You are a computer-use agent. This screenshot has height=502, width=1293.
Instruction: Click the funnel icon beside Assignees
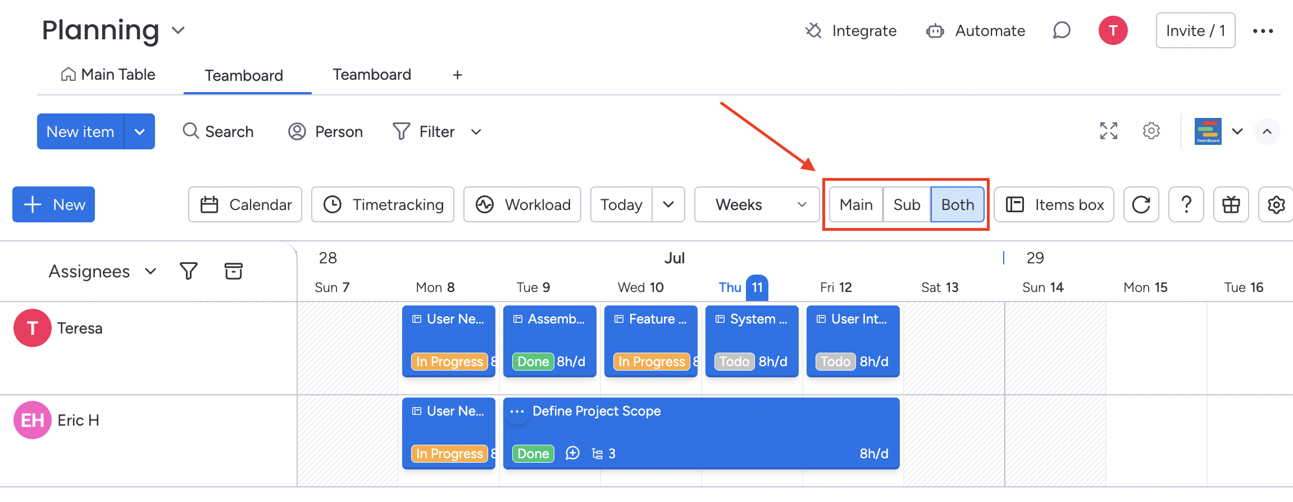189,271
